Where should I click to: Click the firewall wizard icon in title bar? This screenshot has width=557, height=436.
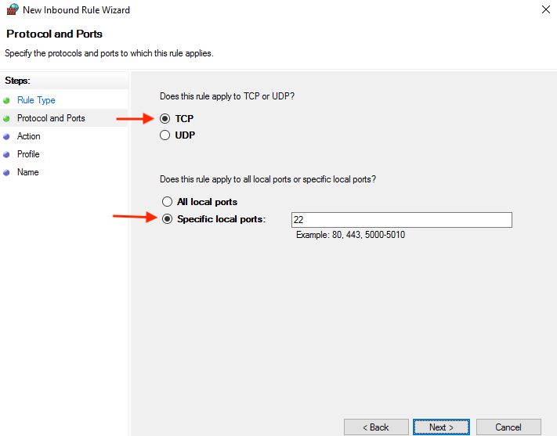click(13, 9)
